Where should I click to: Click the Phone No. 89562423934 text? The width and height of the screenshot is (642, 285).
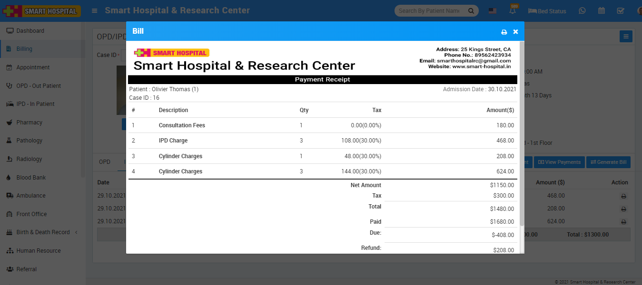click(478, 55)
